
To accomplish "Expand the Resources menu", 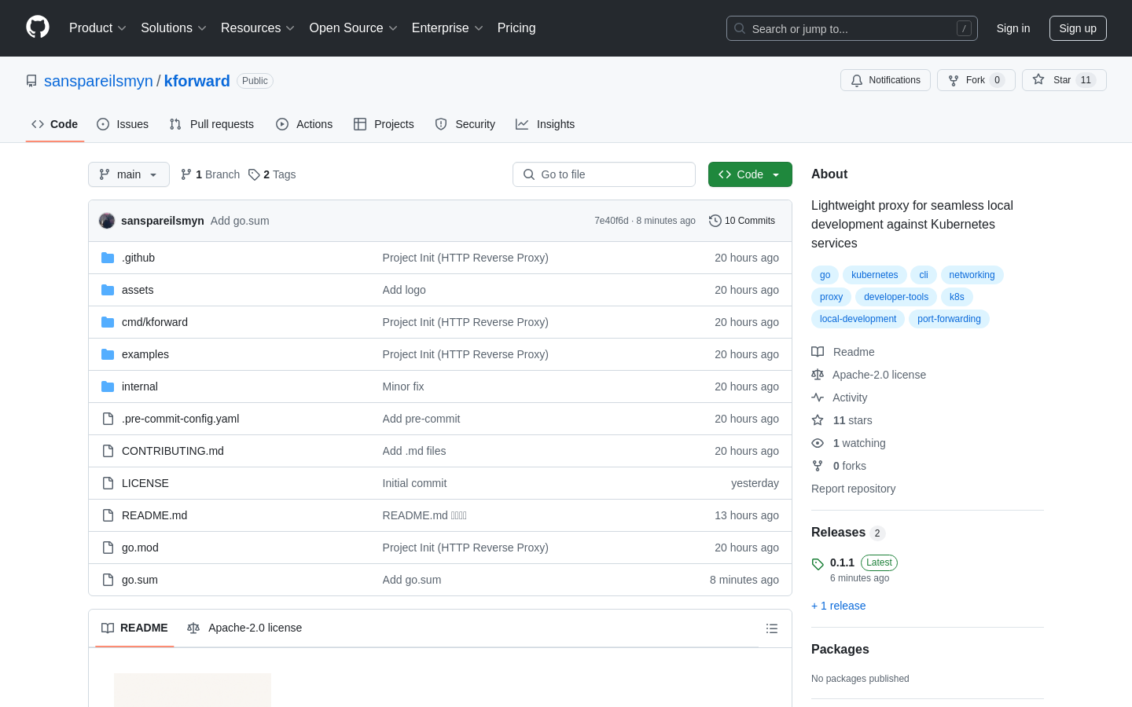I will coord(258,27).
